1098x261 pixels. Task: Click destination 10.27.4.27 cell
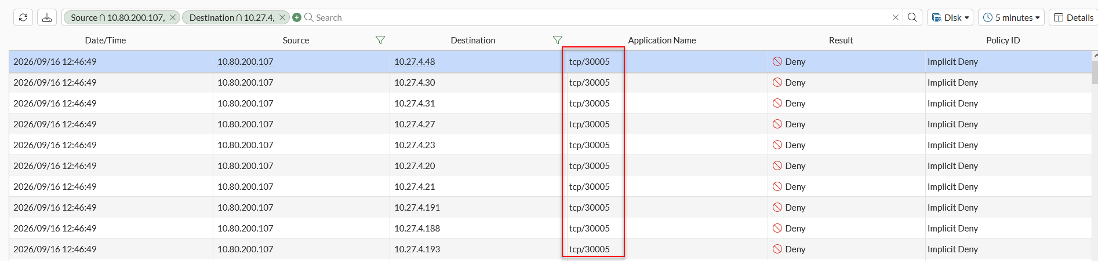tap(415, 124)
